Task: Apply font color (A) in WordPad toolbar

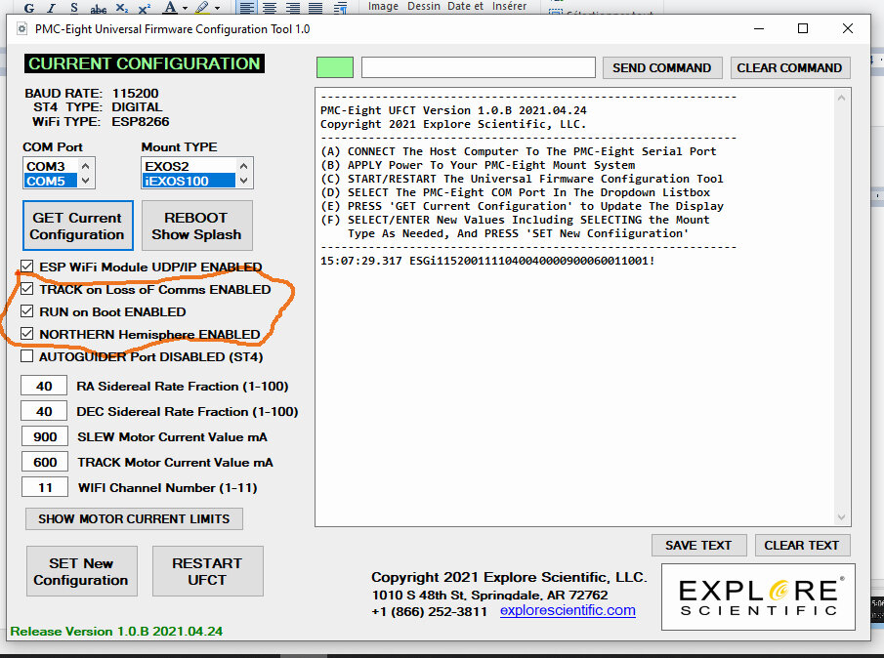Action: click(x=170, y=8)
